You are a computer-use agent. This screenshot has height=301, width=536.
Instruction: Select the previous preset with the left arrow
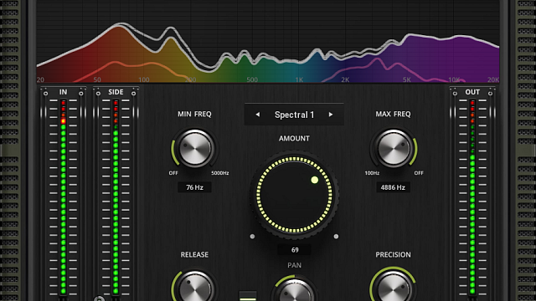(258, 115)
